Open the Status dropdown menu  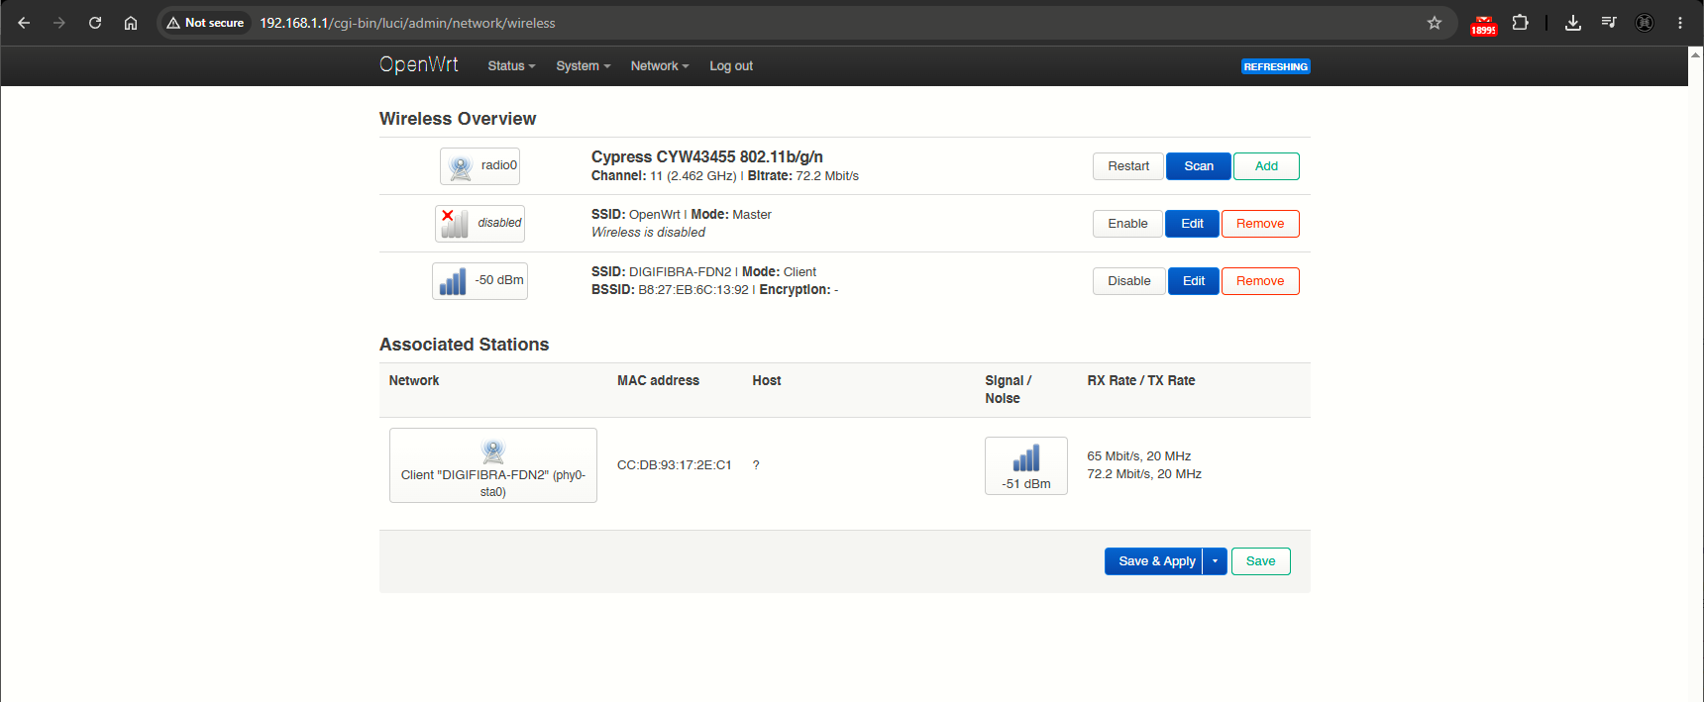click(511, 66)
